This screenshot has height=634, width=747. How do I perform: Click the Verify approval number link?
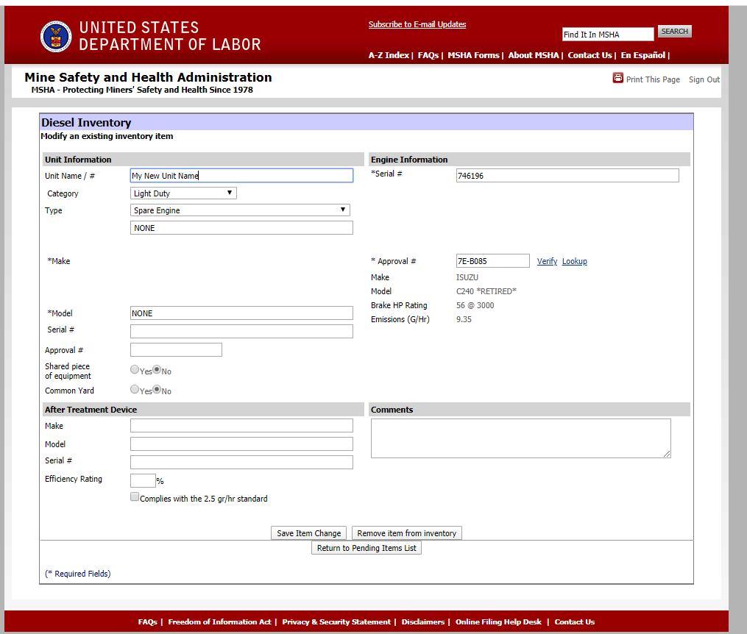click(547, 261)
